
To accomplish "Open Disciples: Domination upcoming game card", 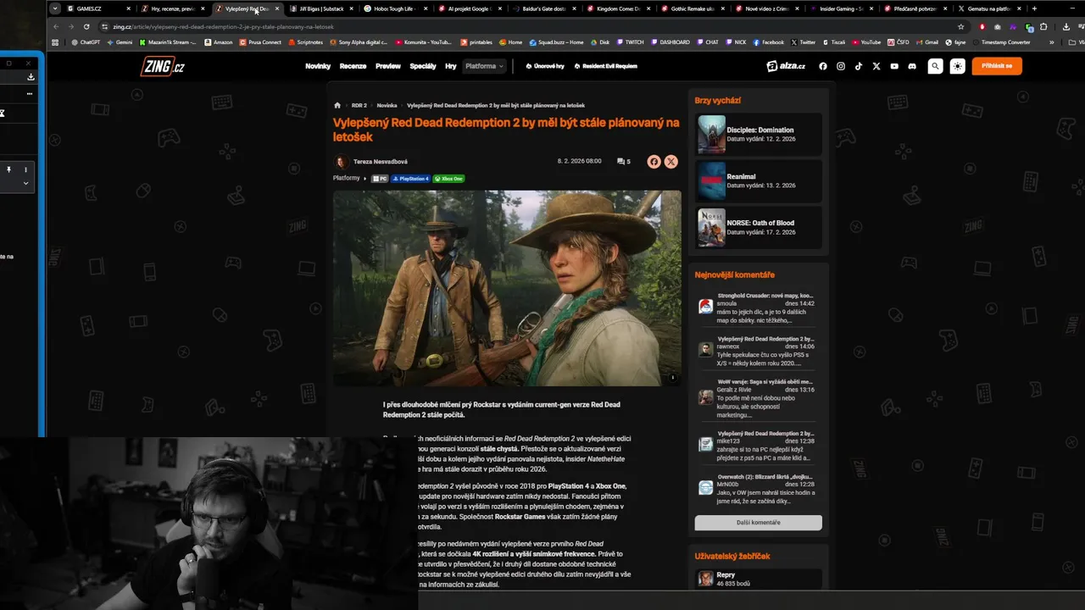I will 759,134.
